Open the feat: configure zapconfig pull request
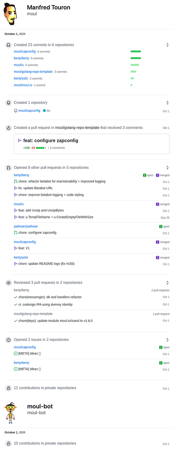Image resolution: width=174 pixels, height=457 pixels. click(x=51, y=140)
